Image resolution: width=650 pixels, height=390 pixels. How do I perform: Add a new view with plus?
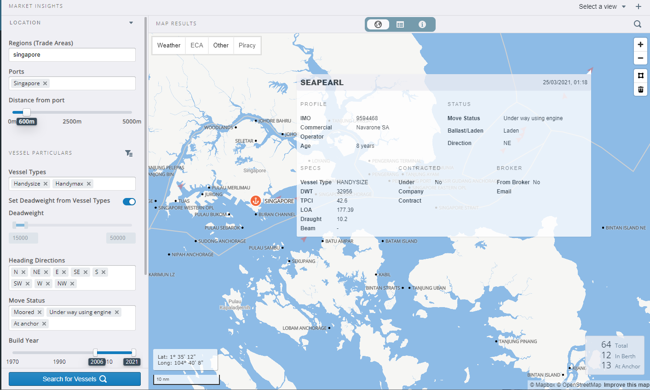tap(638, 6)
